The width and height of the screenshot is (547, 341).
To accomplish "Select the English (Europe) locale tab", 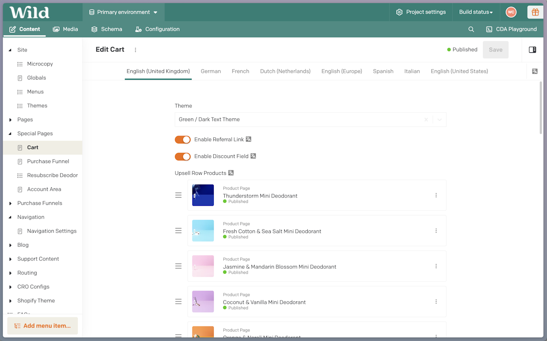I will point(341,71).
